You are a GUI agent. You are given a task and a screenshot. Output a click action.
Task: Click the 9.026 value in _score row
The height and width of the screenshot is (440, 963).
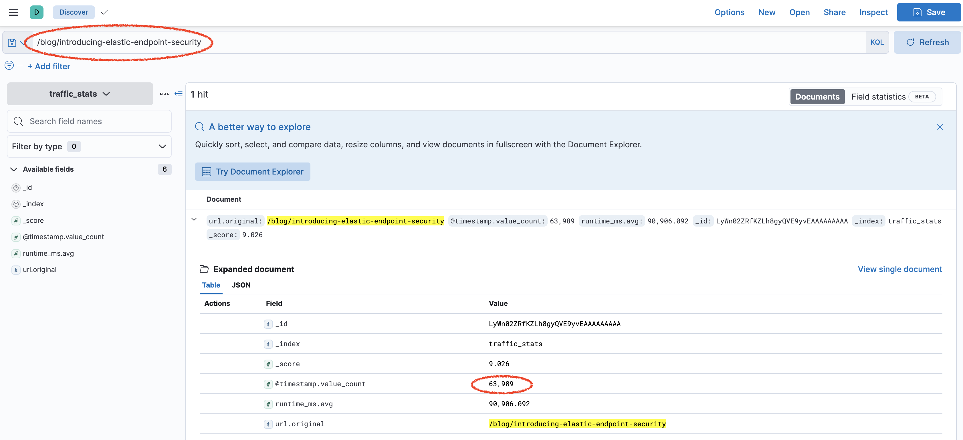pyautogui.click(x=499, y=364)
